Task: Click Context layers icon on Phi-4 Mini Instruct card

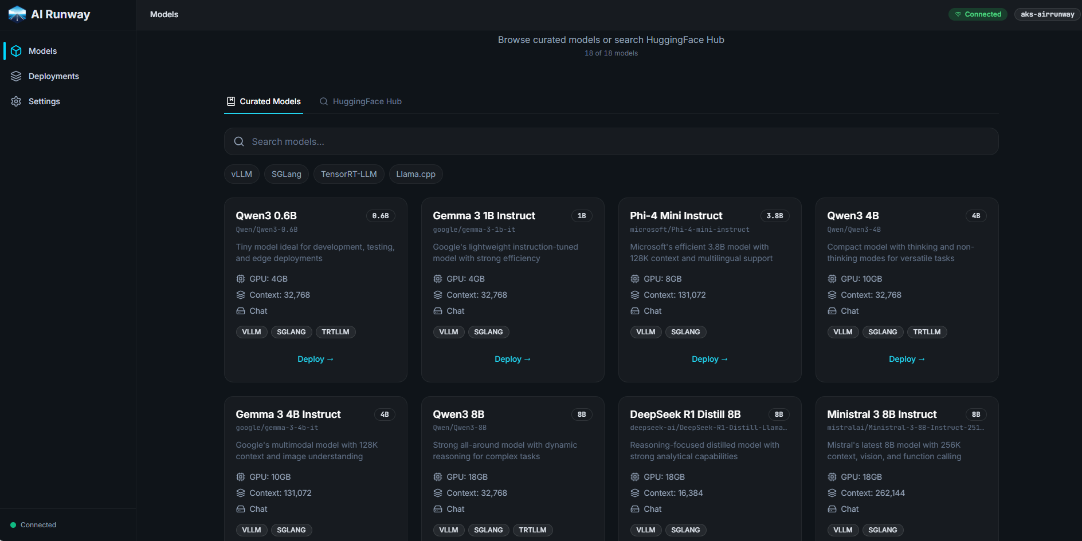Action: (x=635, y=295)
